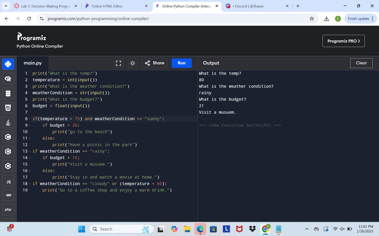Switch to the C compiler icon
The image size is (379, 236).
pyautogui.click(x=8, y=137)
